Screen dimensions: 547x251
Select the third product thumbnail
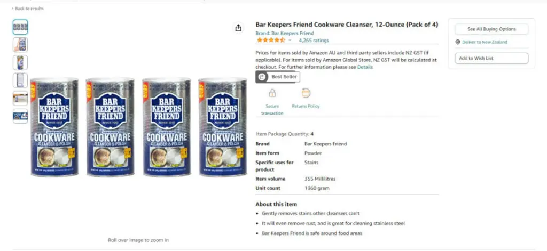(20, 62)
